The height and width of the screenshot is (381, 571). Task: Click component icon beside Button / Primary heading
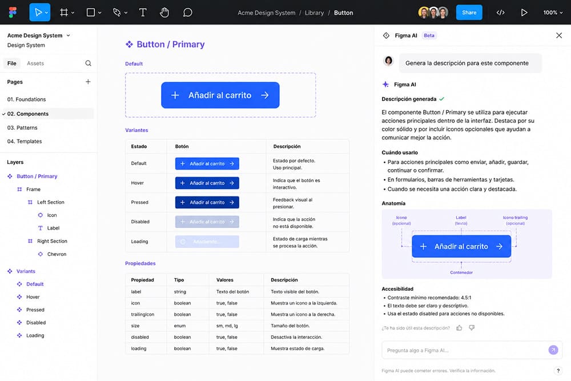(x=129, y=45)
